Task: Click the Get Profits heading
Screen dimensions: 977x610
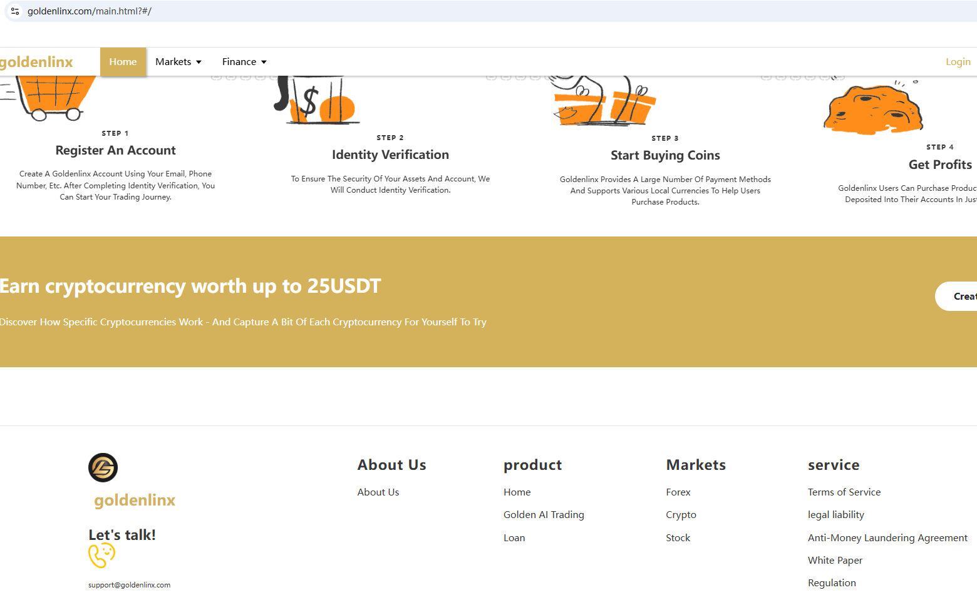Action: pos(940,165)
